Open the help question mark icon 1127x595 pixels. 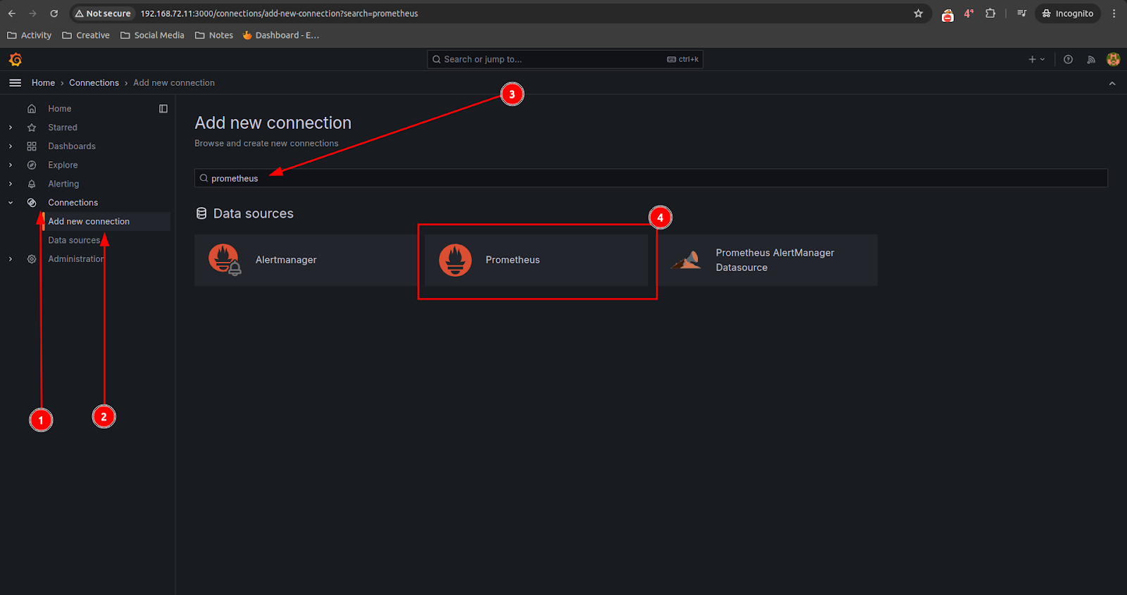click(x=1069, y=60)
